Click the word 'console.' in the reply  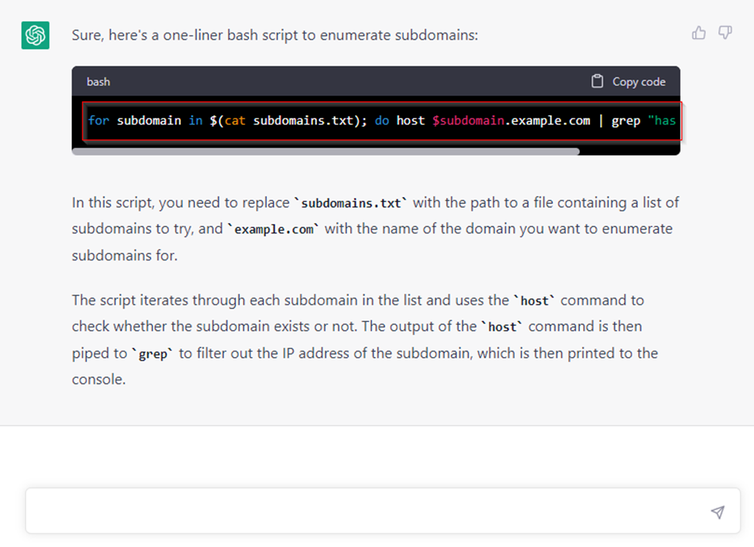pos(98,379)
